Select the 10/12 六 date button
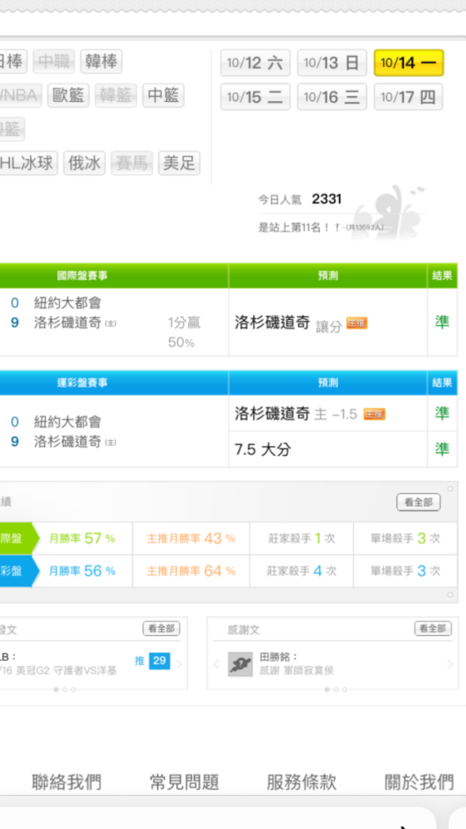The image size is (466, 829). click(255, 63)
